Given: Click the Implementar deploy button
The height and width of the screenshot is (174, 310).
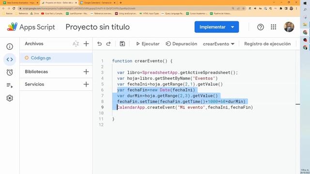Looking at the screenshot, I should (212, 27).
